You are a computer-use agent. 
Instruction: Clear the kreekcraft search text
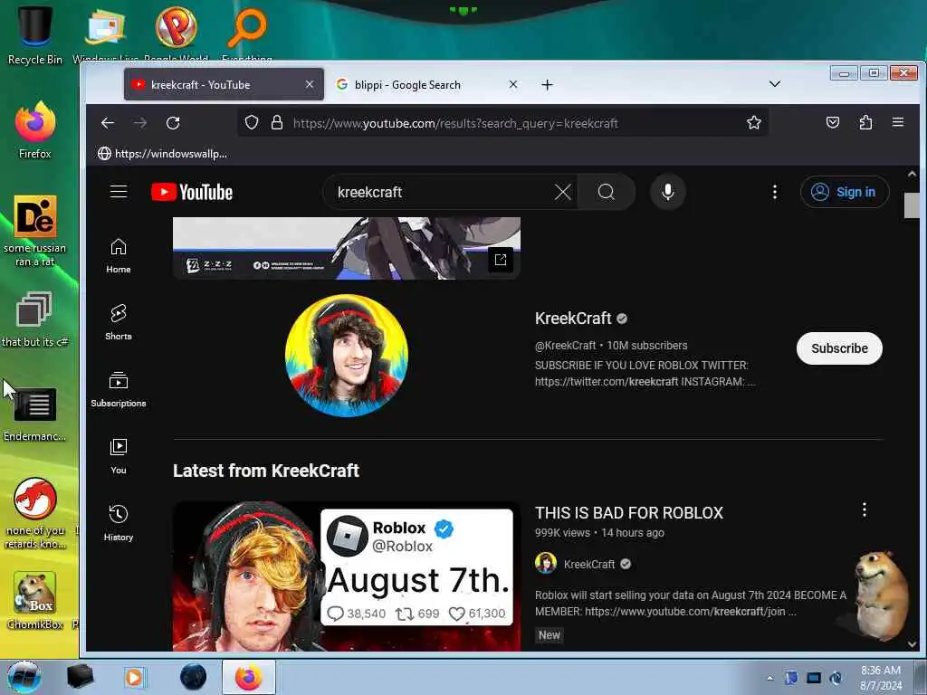563,192
